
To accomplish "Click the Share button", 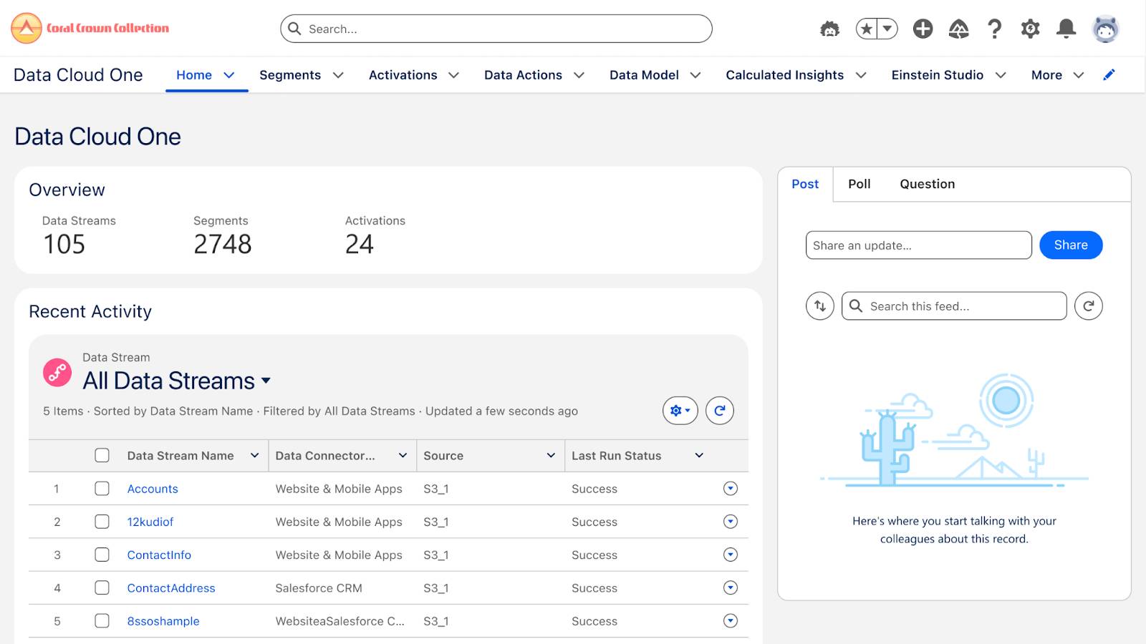I will [x=1071, y=245].
